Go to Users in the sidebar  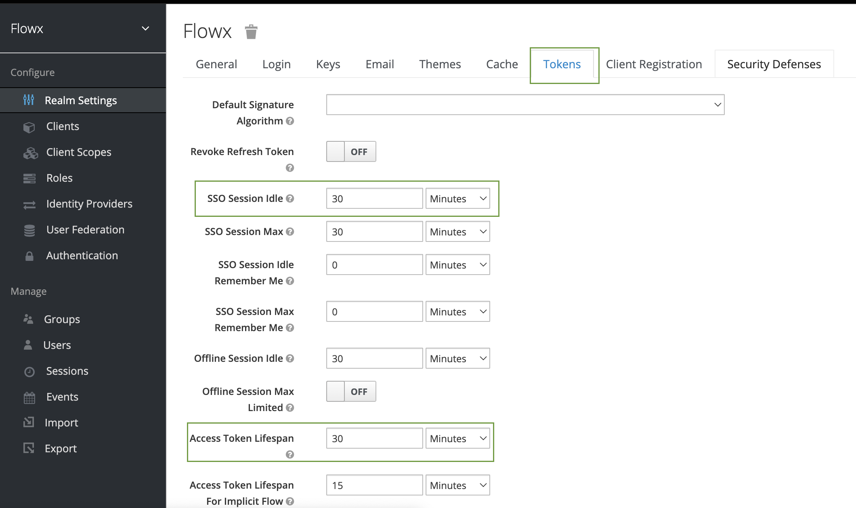[x=57, y=345]
